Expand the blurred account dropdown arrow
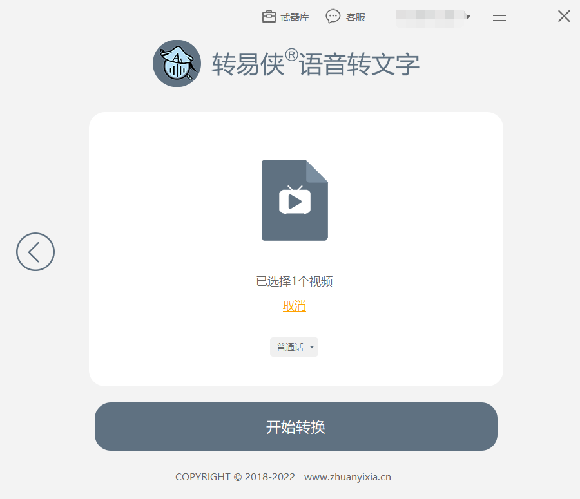The image size is (580, 499). [x=469, y=17]
